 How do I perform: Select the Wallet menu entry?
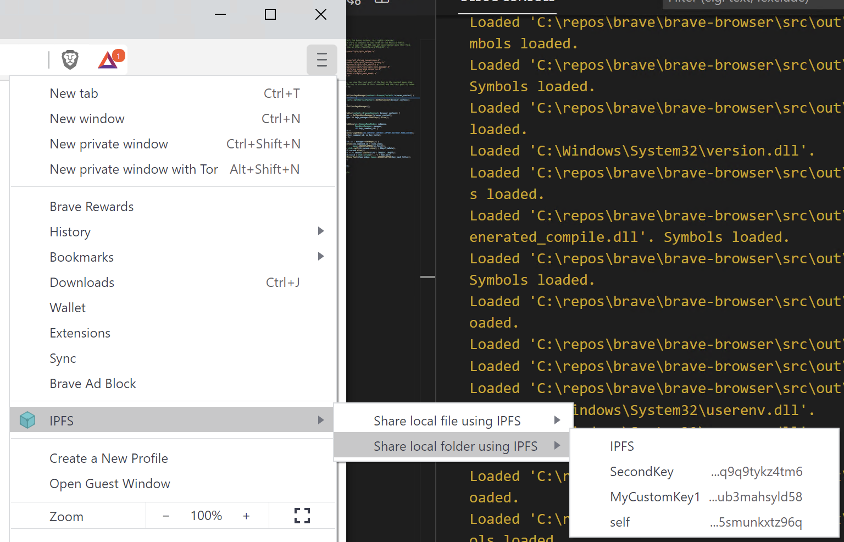click(173, 308)
